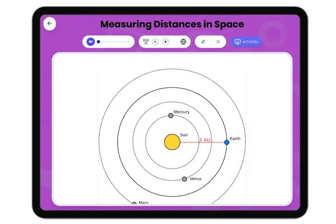Go back using the arrow button
The height and width of the screenshot is (224, 336).
pos(49,24)
